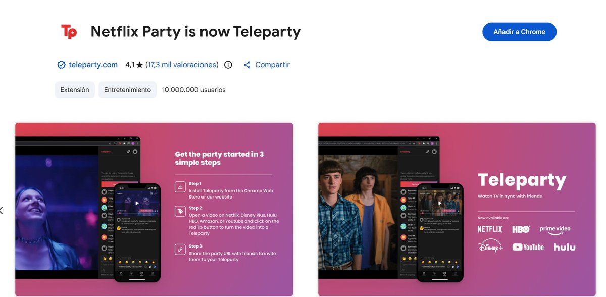Open the teleparty.com website link

[x=93, y=65]
